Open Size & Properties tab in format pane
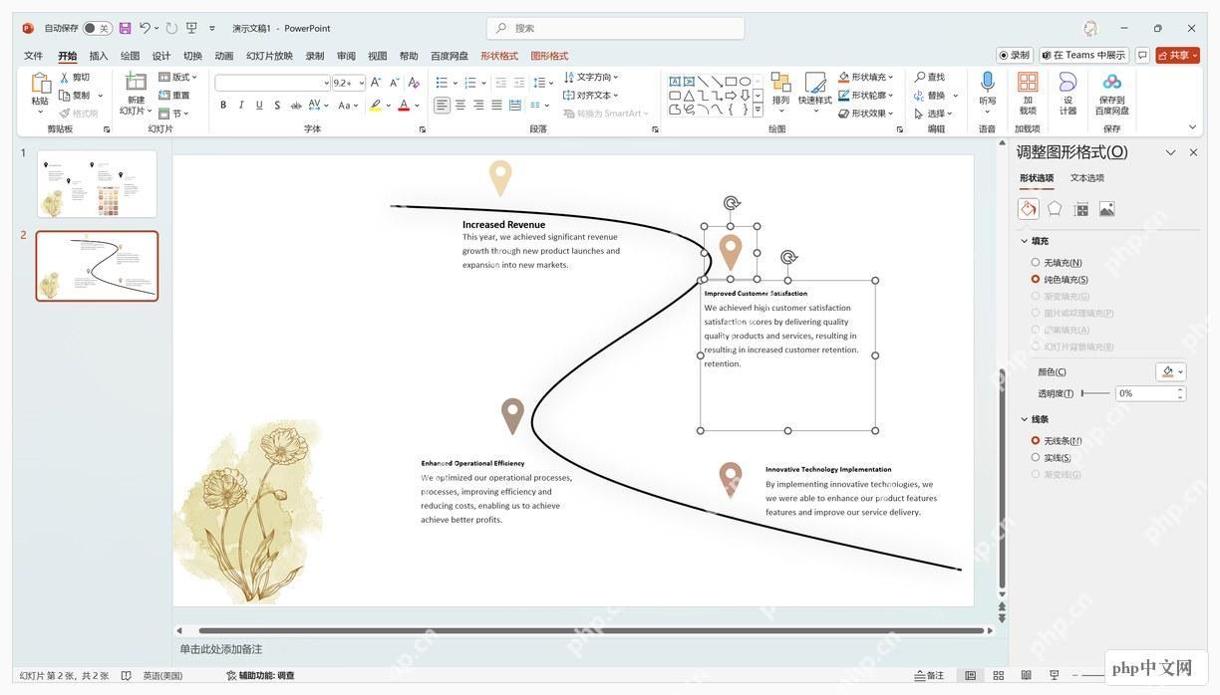1220x695 pixels. pos(1080,208)
